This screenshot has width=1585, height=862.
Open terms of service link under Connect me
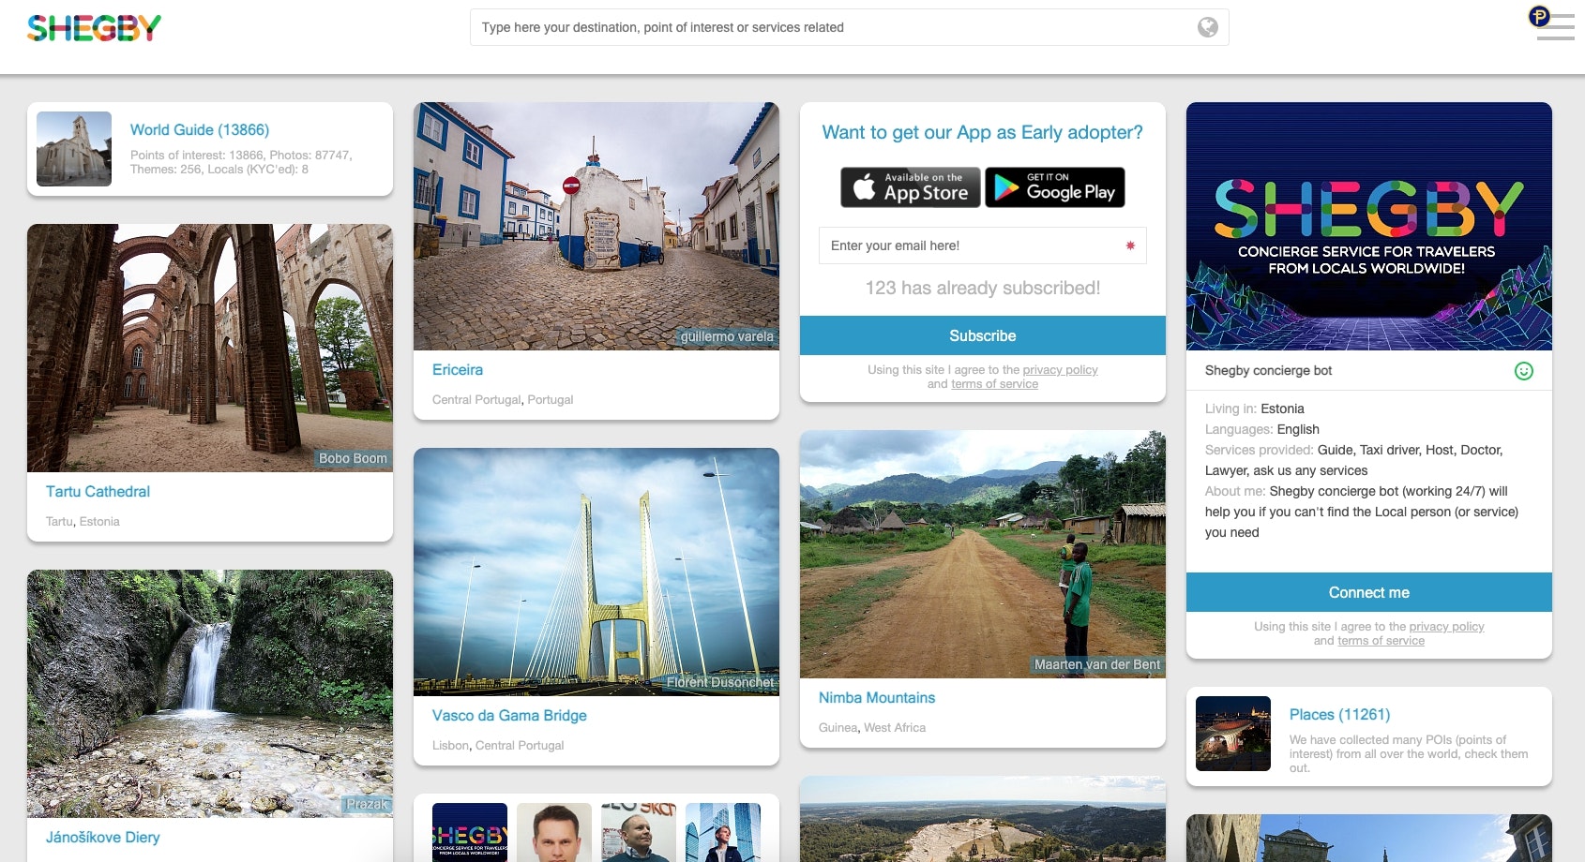tap(1381, 641)
